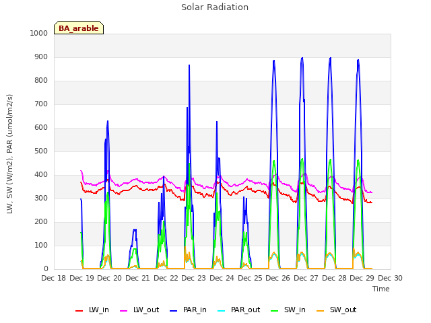Click the Dec 29 x-axis tick label
The width and height of the screenshot is (431, 323).
362,278
